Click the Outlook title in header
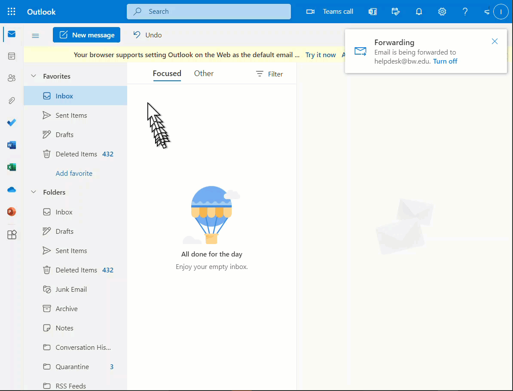 point(41,12)
